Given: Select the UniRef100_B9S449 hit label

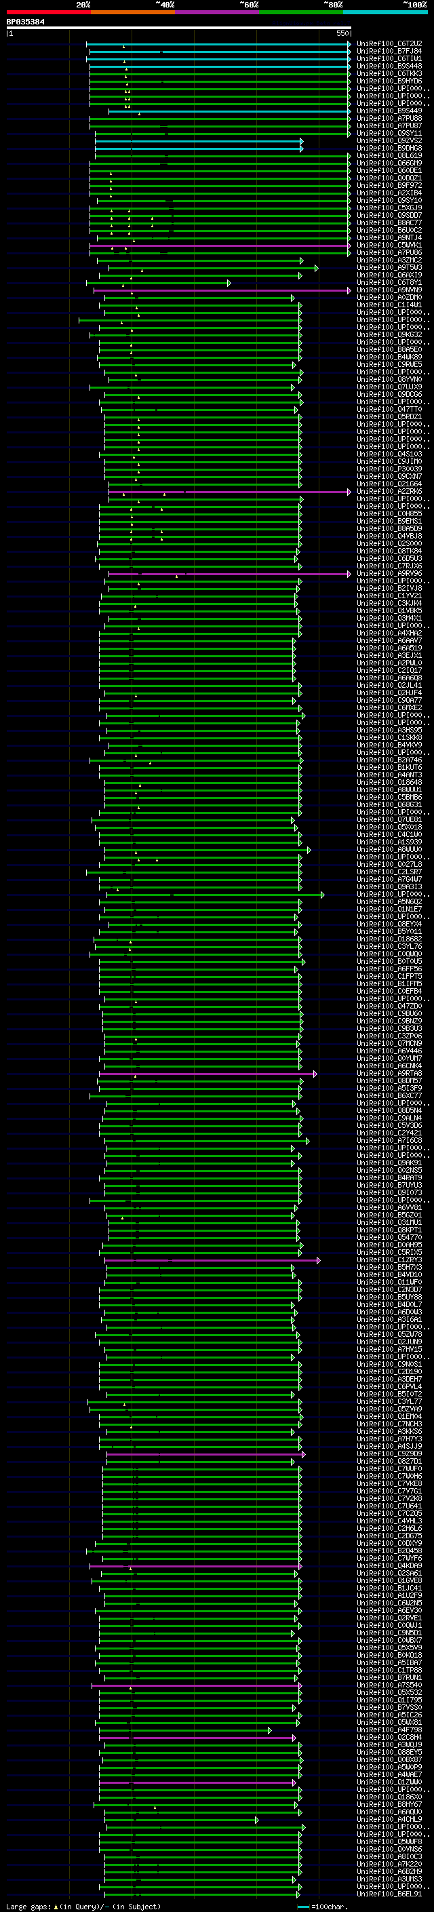Looking at the screenshot, I should click(x=389, y=111).
